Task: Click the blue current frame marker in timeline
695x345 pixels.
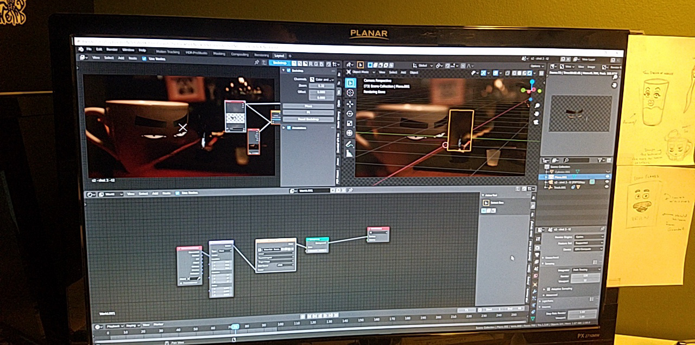Action: [235, 327]
